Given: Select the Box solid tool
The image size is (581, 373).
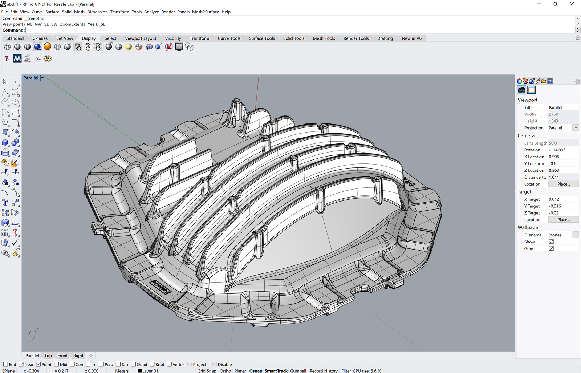Looking at the screenshot, I should click(x=5, y=143).
